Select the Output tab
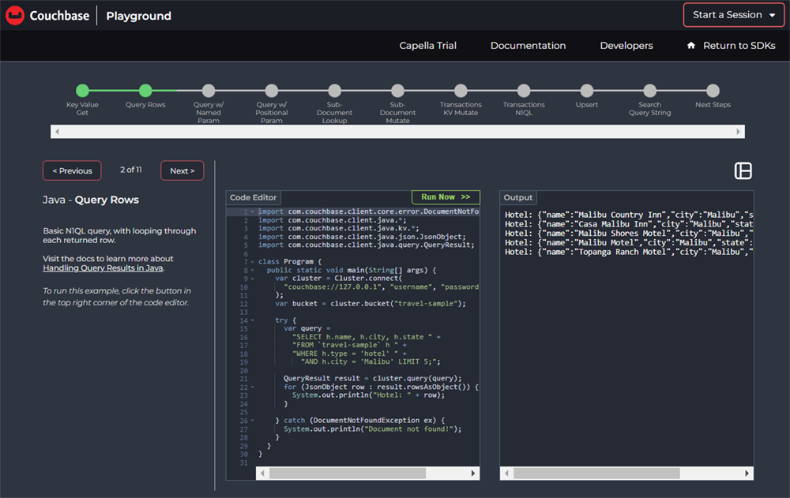The image size is (790, 498). point(518,197)
